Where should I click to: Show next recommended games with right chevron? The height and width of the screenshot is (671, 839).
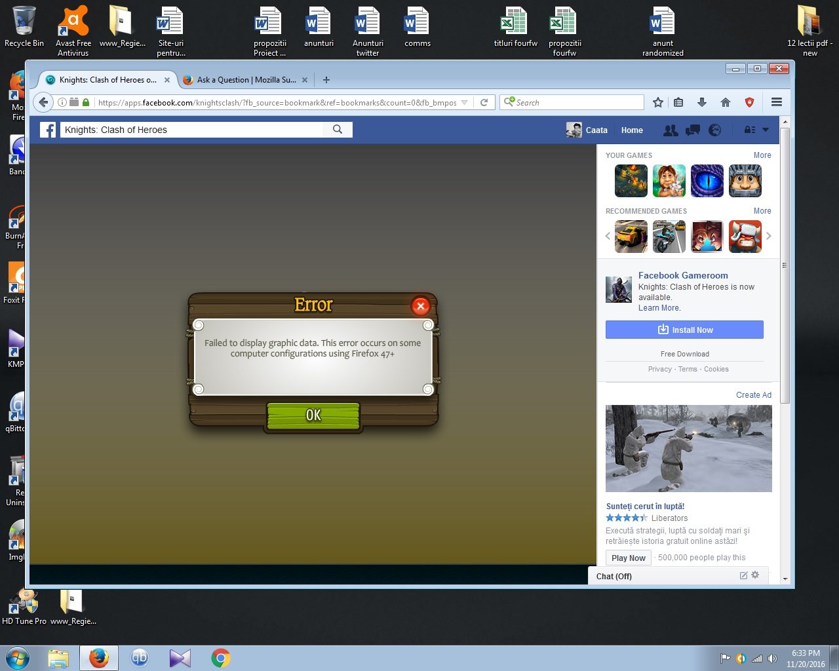[x=769, y=236]
